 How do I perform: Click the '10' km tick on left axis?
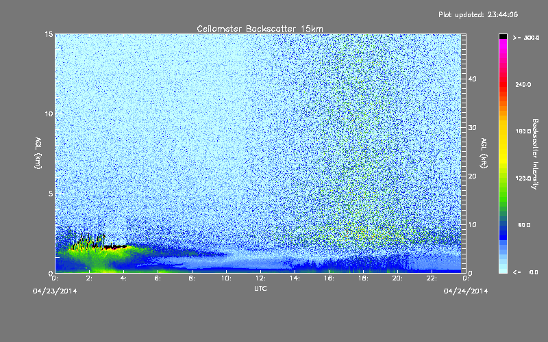pyautogui.click(x=49, y=114)
